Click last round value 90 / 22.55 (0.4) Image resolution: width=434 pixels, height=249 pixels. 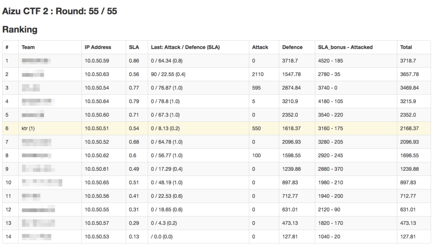click(x=168, y=74)
